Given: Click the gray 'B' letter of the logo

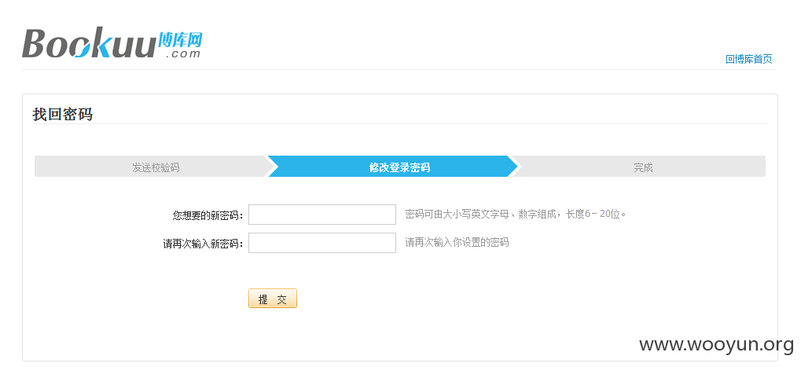Looking at the screenshot, I should [x=35, y=43].
